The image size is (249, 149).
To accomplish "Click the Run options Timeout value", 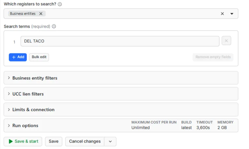I will pos(203,128).
